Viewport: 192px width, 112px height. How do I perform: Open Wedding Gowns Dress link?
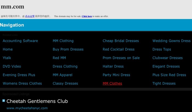coord(171,41)
